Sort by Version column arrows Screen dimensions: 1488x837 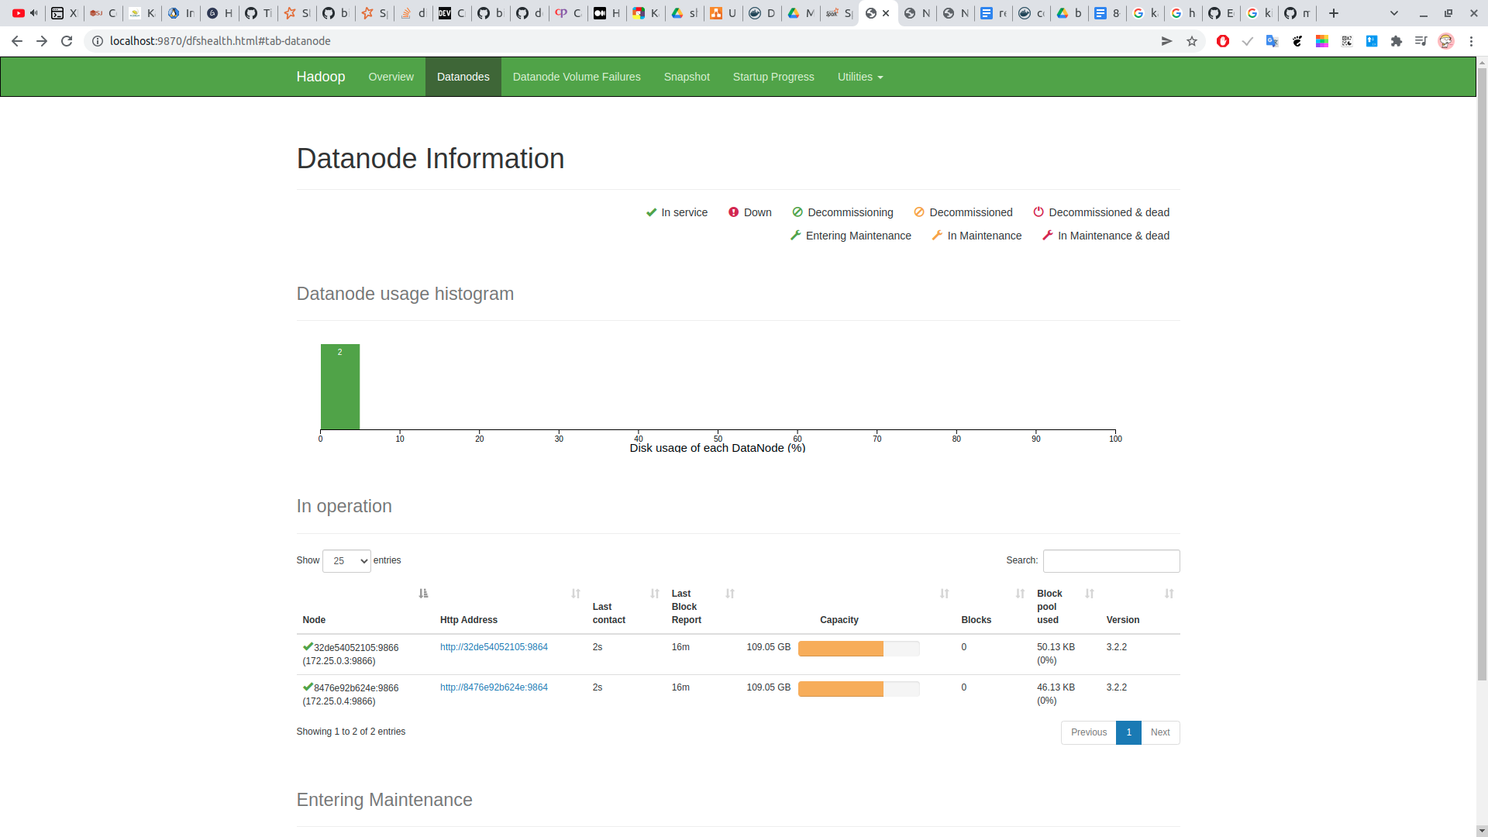click(1169, 594)
